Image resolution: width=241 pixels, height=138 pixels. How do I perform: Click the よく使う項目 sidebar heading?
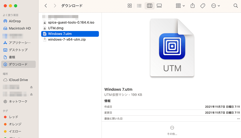[x=11, y=15]
